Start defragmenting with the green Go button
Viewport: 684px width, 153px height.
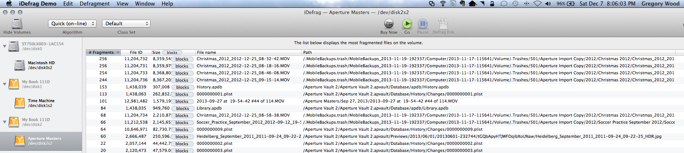[x=407, y=24]
